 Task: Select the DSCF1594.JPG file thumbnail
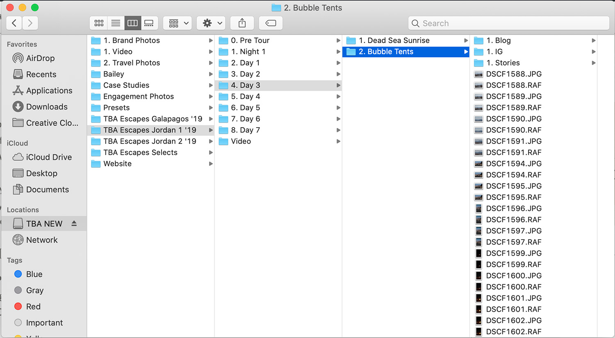coord(478,164)
